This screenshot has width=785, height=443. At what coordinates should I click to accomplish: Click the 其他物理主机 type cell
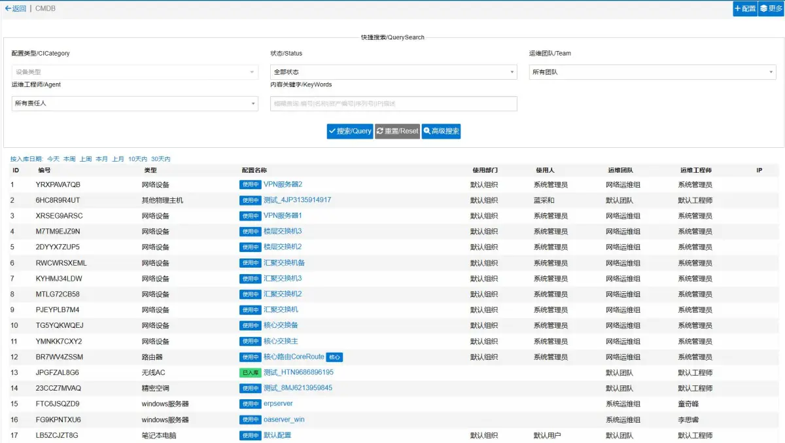click(162, 200)
